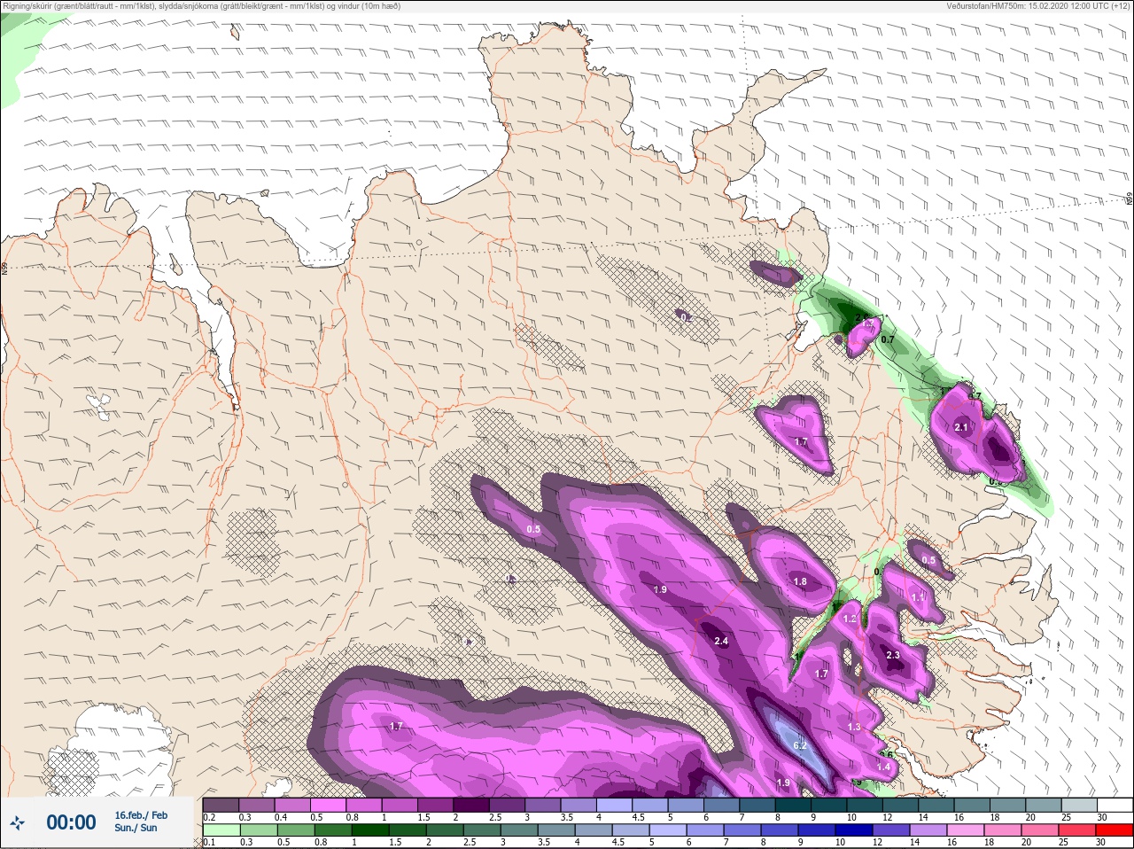
Task: Click the 2.4 precipitation value on map
Action: pyautogui.click(x=720, y=641)
